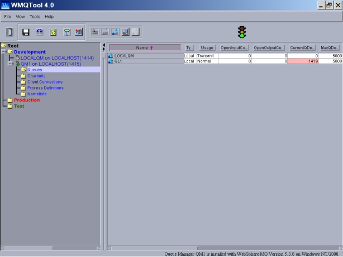Open the Tools menu
This screenshot has width=343, height=257.
click(35, 17)
